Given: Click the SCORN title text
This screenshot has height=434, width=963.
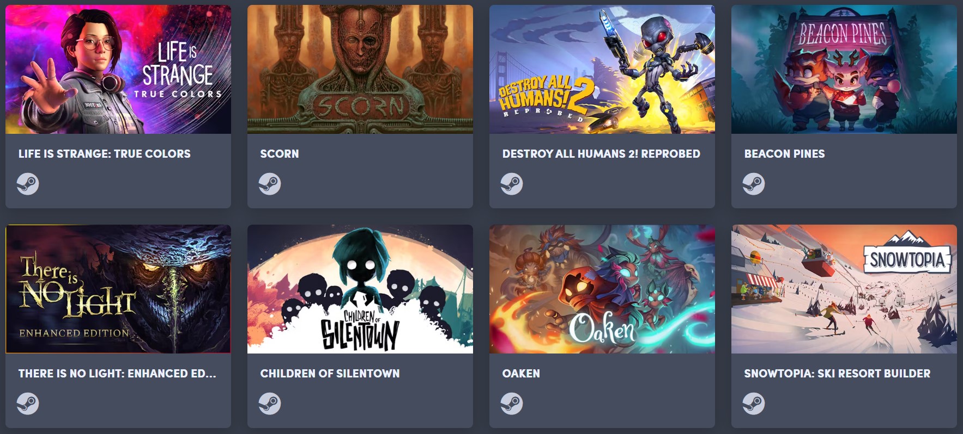Looking at the screenshot, I should [280, 154].
